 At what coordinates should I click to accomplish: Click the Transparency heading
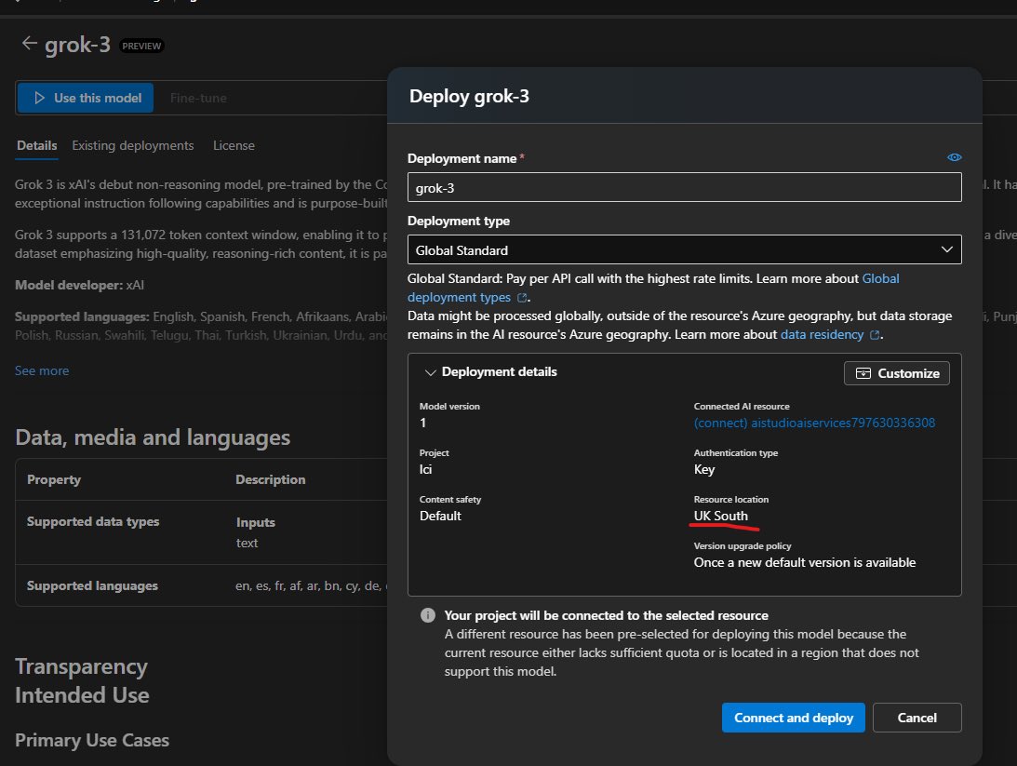click(81, 666)
